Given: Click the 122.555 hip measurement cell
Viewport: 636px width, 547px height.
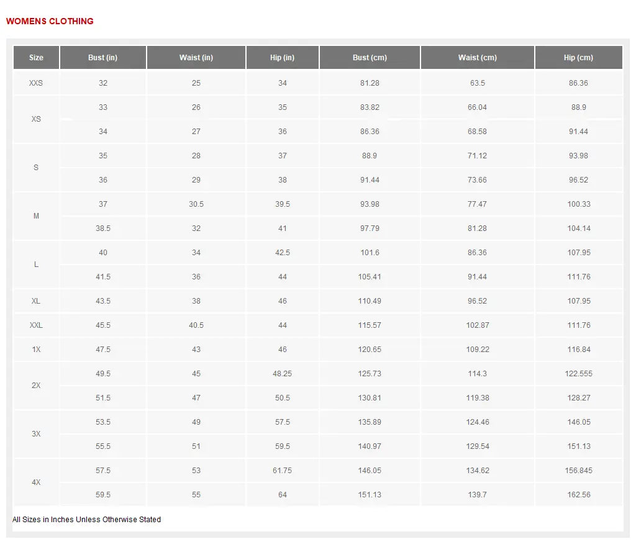Looking at the screenshot, I should 578,374.
